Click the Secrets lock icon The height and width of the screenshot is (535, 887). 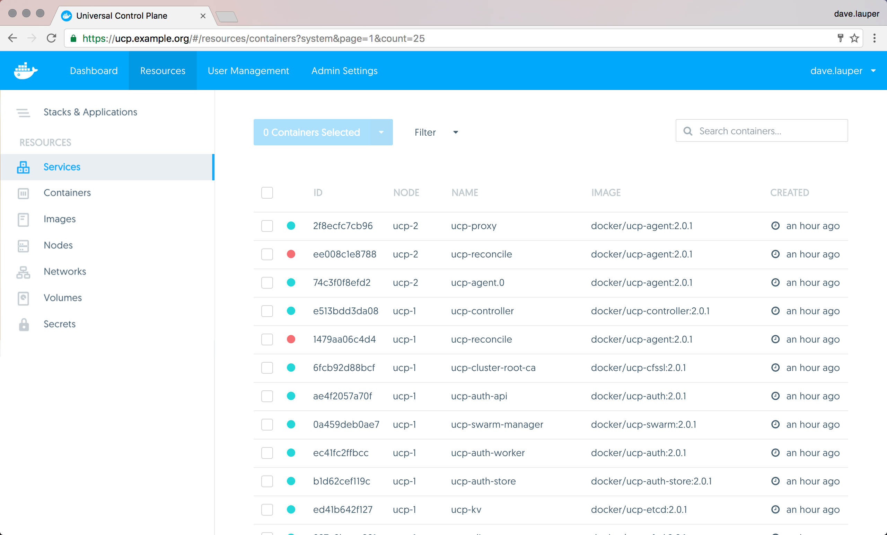pos(24,324)
